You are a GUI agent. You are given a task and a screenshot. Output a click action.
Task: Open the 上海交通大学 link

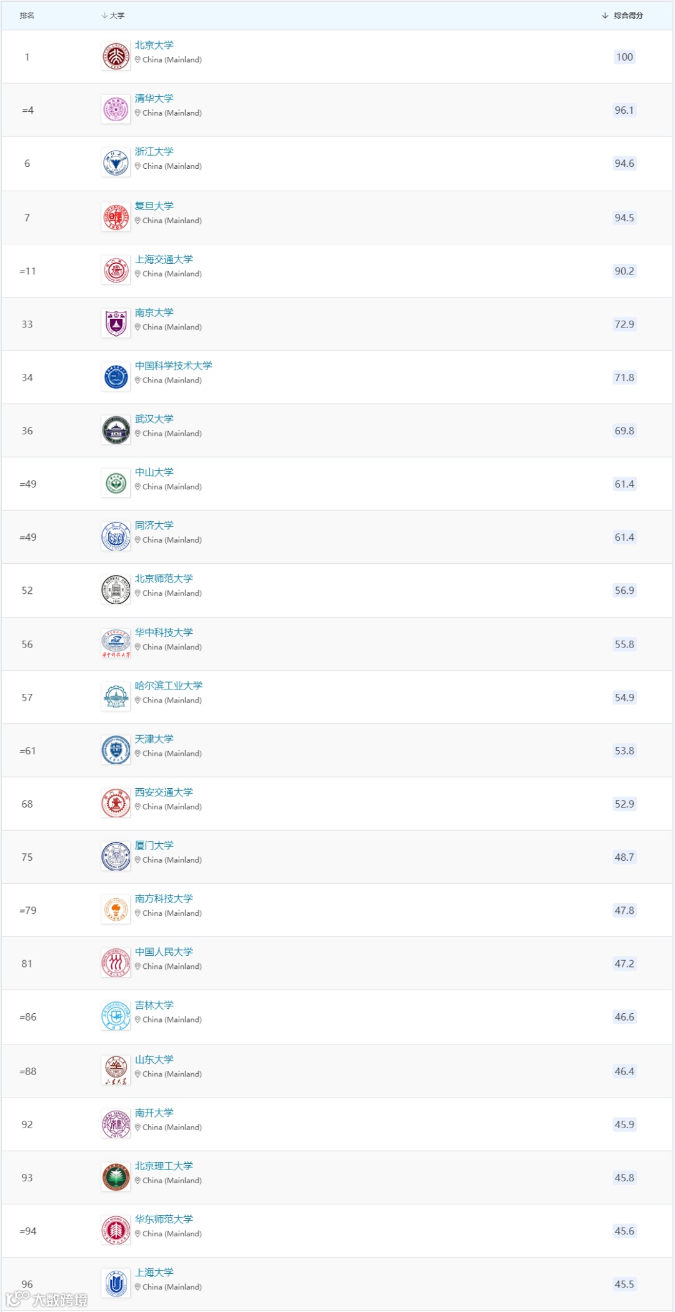pos(164,259)
